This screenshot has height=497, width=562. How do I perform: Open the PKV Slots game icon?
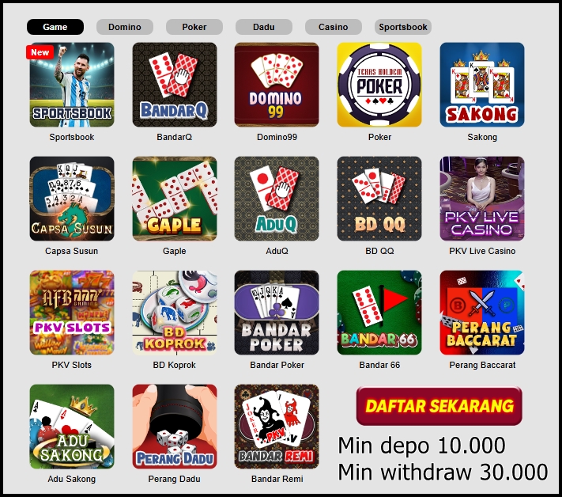[x=72, y=313]
